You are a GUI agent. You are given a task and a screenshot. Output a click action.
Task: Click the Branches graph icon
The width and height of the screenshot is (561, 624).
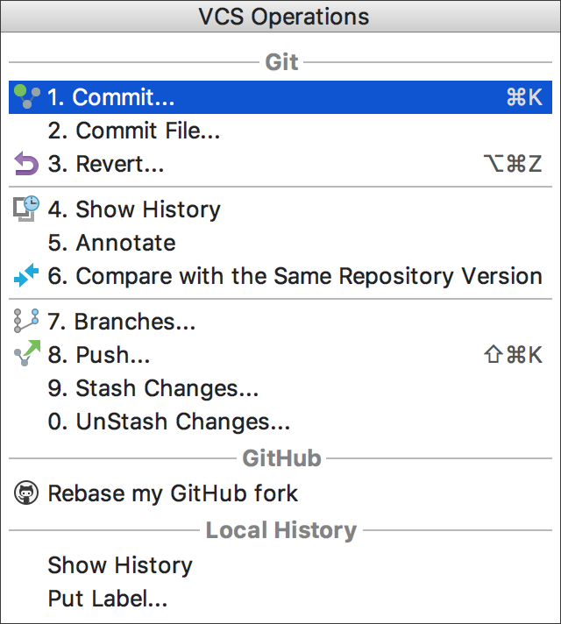[26, 321]
